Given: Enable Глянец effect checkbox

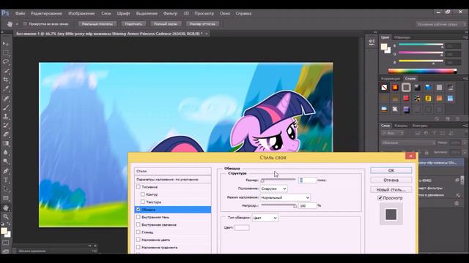Looking at the screenshot, I should point(139,232).
